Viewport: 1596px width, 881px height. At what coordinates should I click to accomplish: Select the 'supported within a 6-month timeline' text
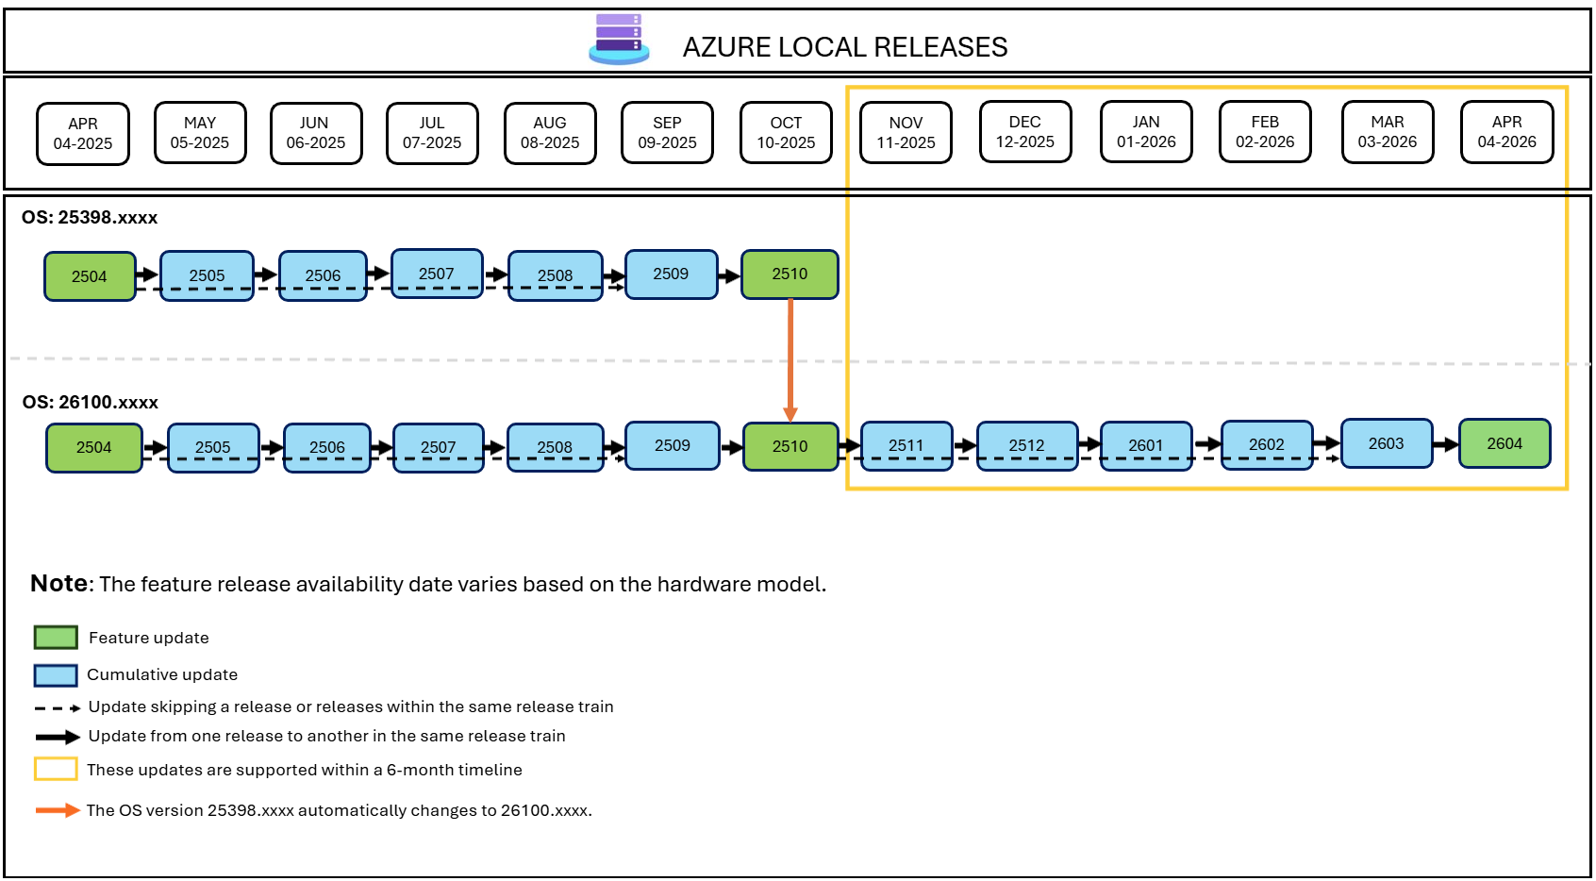(x=305, y=771)
